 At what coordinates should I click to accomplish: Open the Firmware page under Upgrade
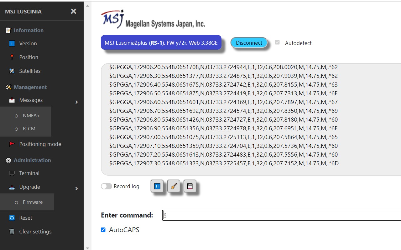[33, 202]
